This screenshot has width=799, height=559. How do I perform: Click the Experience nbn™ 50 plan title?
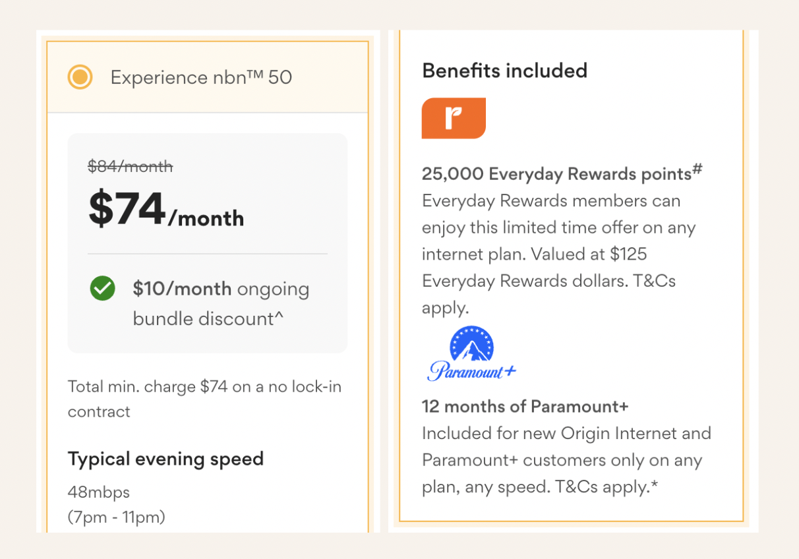tap(201, 77)
